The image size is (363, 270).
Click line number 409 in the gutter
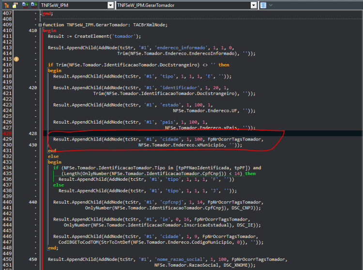click(x=7, y=25)
